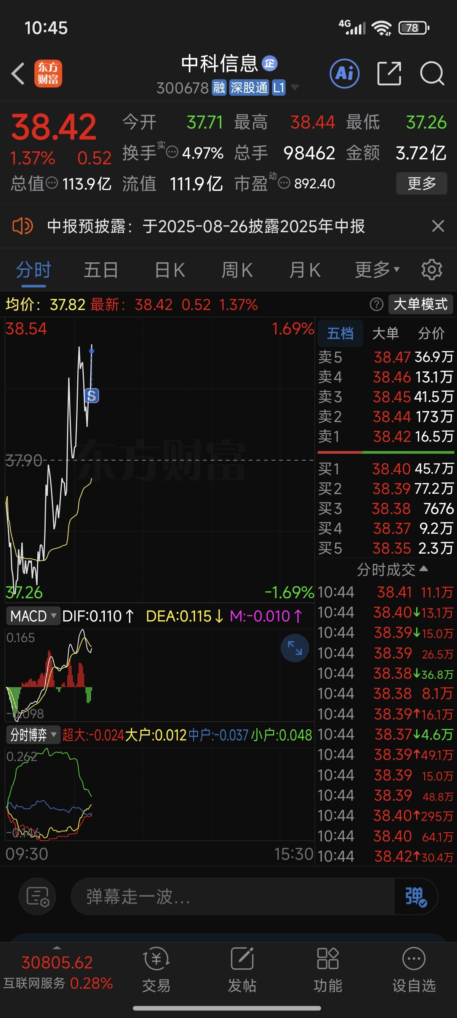Open chart settings gear icon
This screenshot has width=457, height=1018.
click(432, 270)
